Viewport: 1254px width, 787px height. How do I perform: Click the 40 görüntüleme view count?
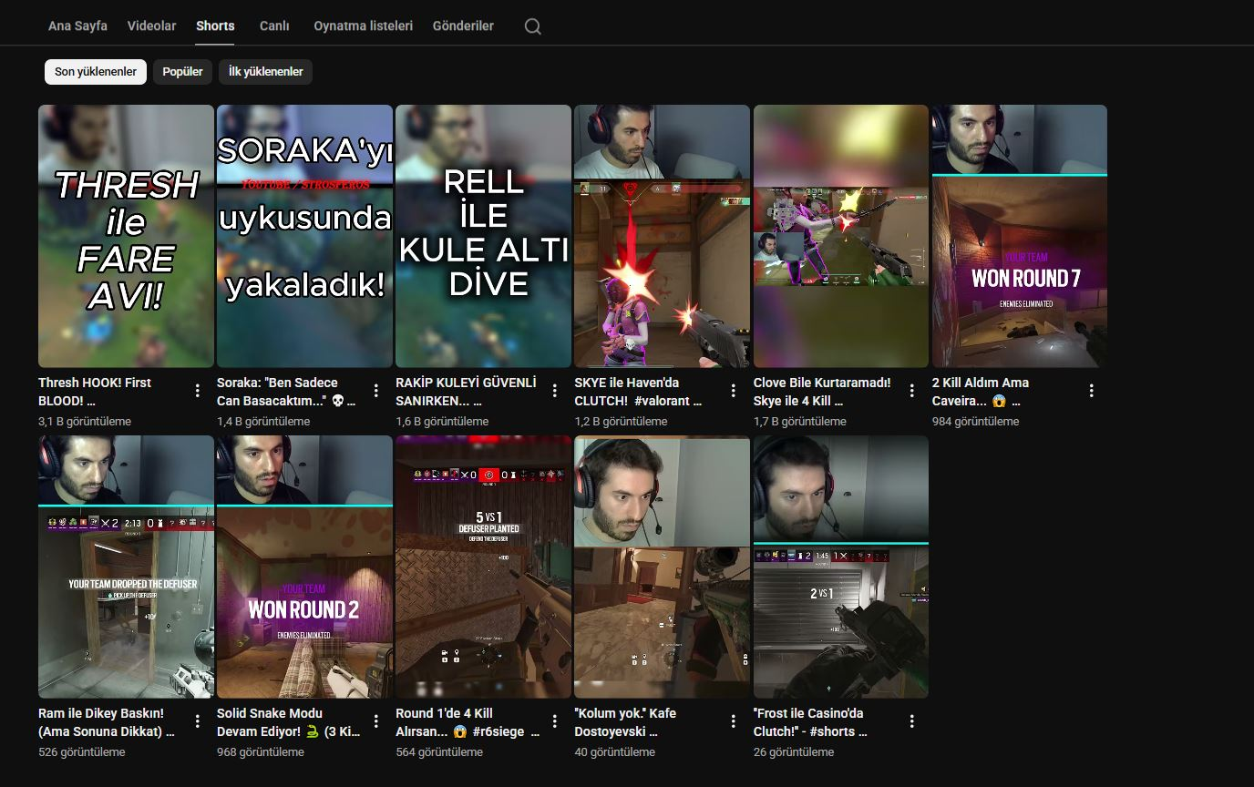coord(614,752)
